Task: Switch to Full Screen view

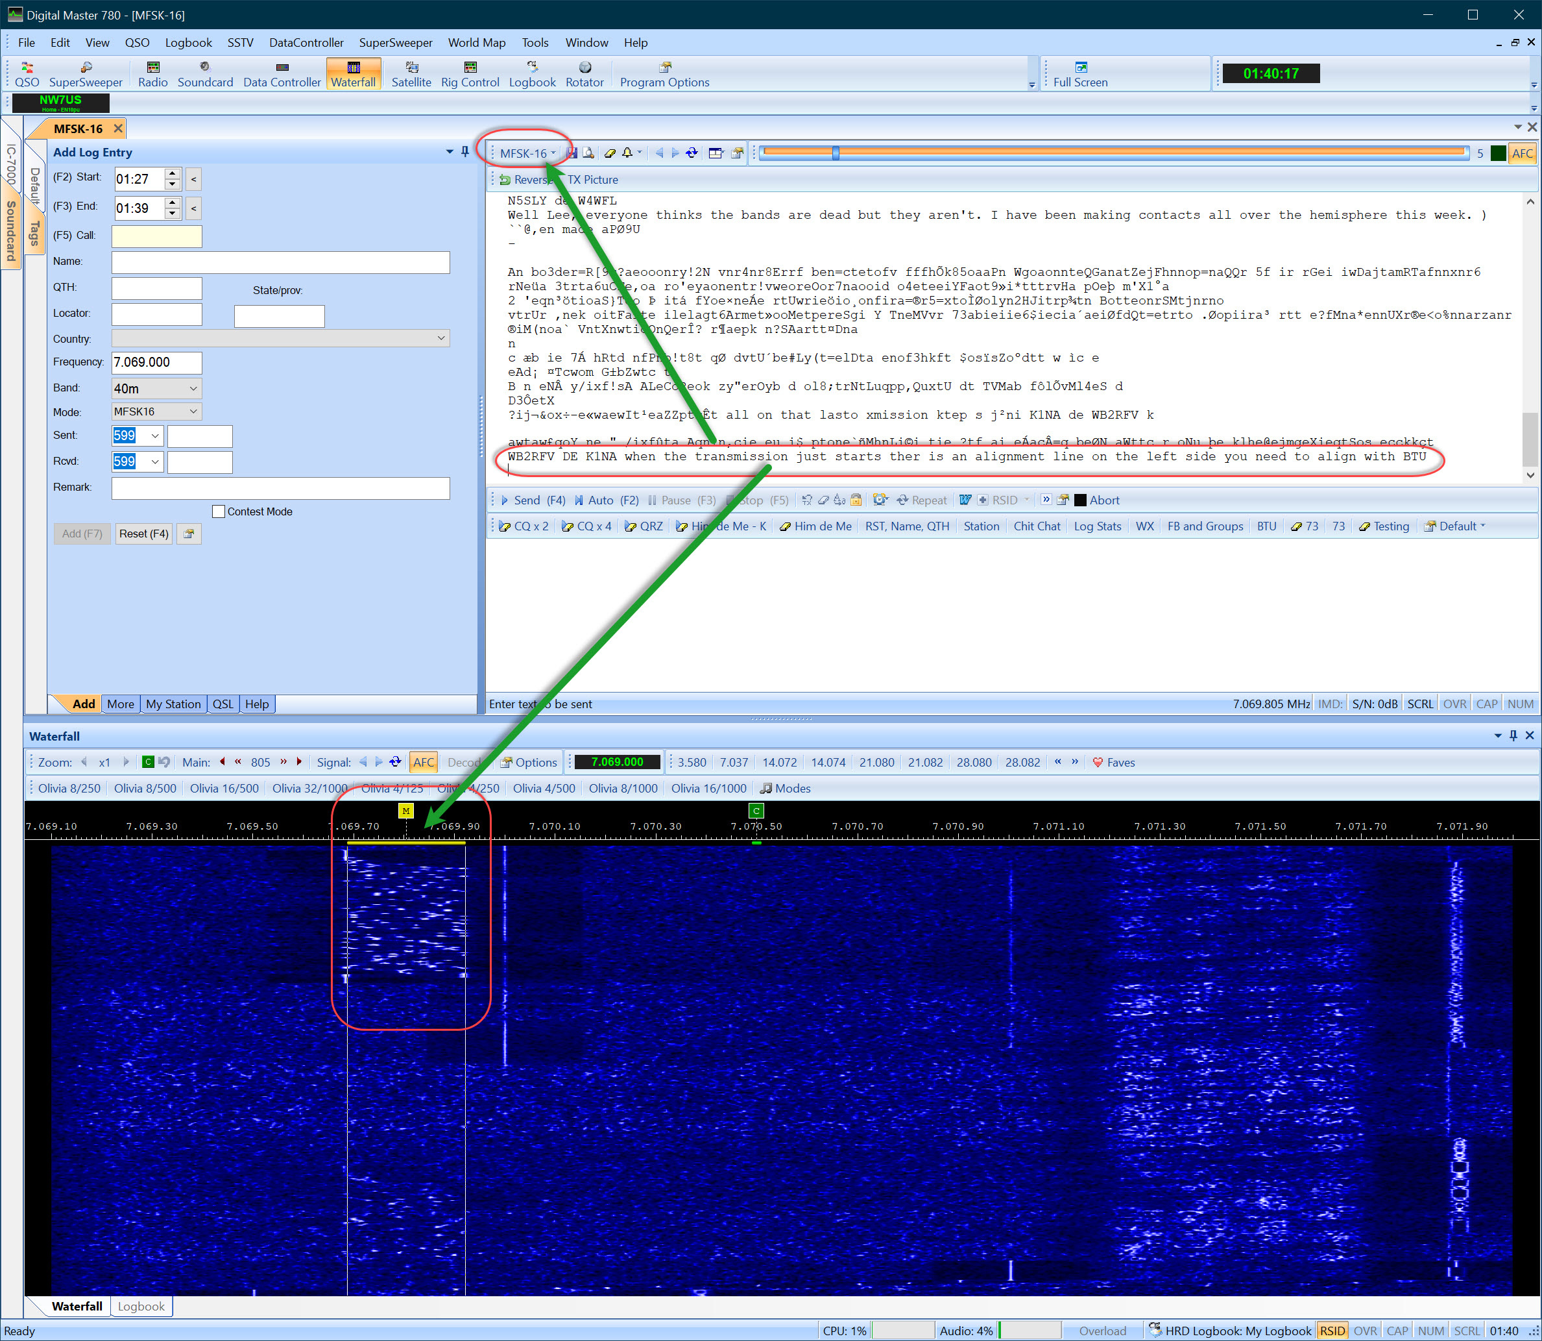Action: click(1080, 75)
